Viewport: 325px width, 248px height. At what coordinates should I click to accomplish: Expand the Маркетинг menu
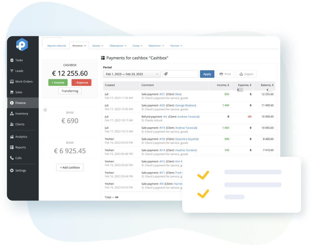(x=156, y=46)
